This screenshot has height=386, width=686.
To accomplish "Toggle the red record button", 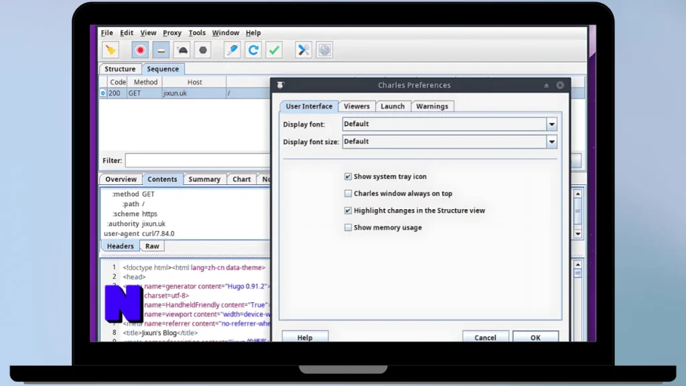I will (x=140, y=50).
